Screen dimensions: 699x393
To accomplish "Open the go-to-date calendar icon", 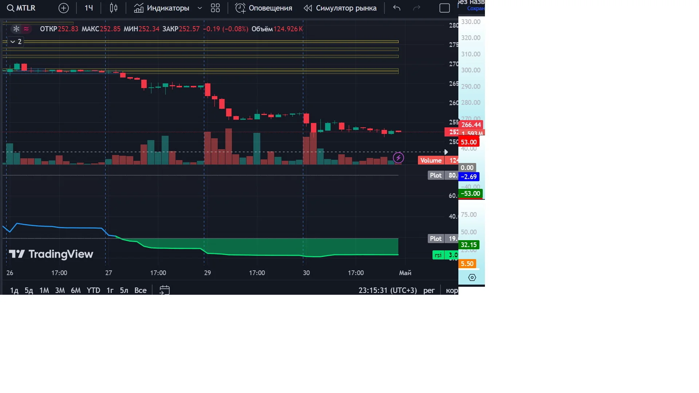I will click(165, 290).
